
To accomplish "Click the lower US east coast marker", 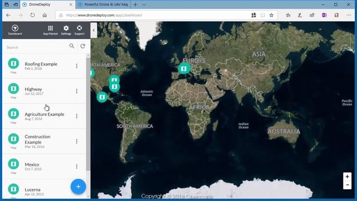I will [x=114, y=87].
